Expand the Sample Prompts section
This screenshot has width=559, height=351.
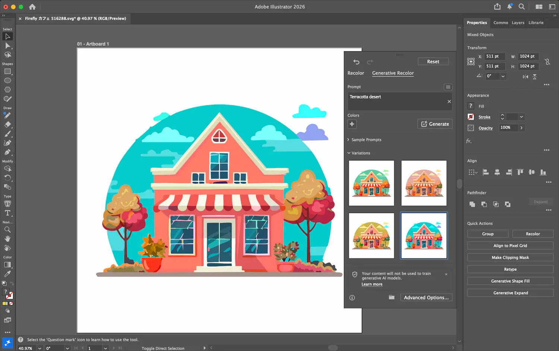364,140
